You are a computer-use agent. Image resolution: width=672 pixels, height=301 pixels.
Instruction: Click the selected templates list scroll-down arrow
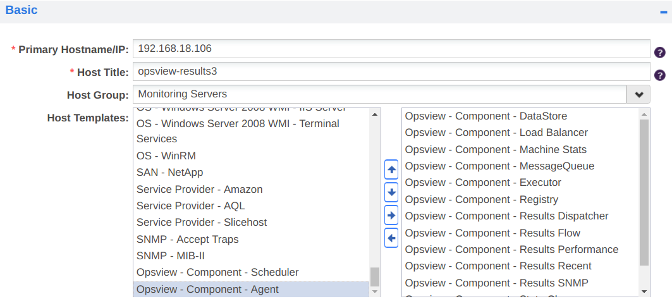644,292
